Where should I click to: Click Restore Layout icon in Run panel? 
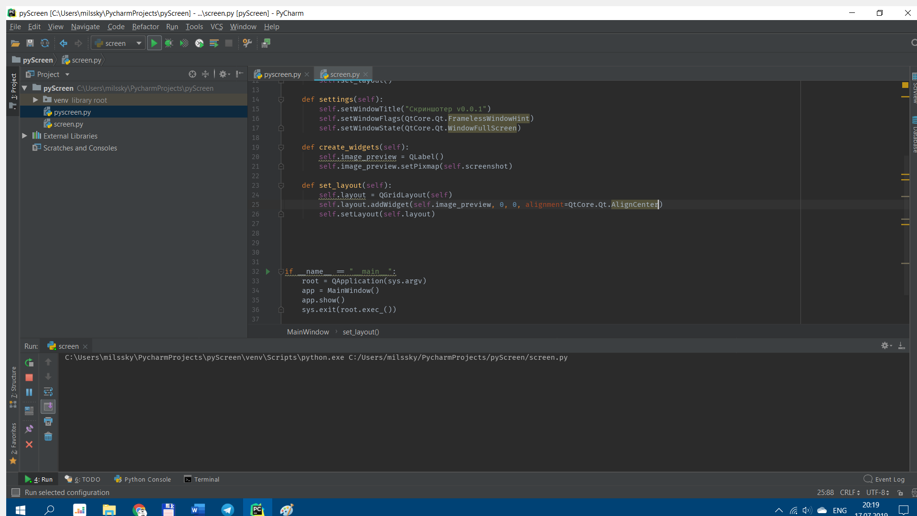[29, 410]
